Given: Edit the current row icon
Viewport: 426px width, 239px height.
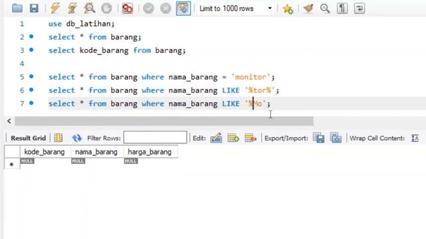Looking at the screenshot, I should point(216,138).
